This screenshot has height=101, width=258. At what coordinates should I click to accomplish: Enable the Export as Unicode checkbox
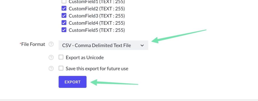coord(61,57)
